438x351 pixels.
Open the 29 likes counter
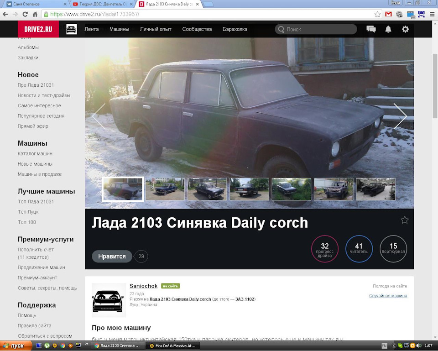141,256
